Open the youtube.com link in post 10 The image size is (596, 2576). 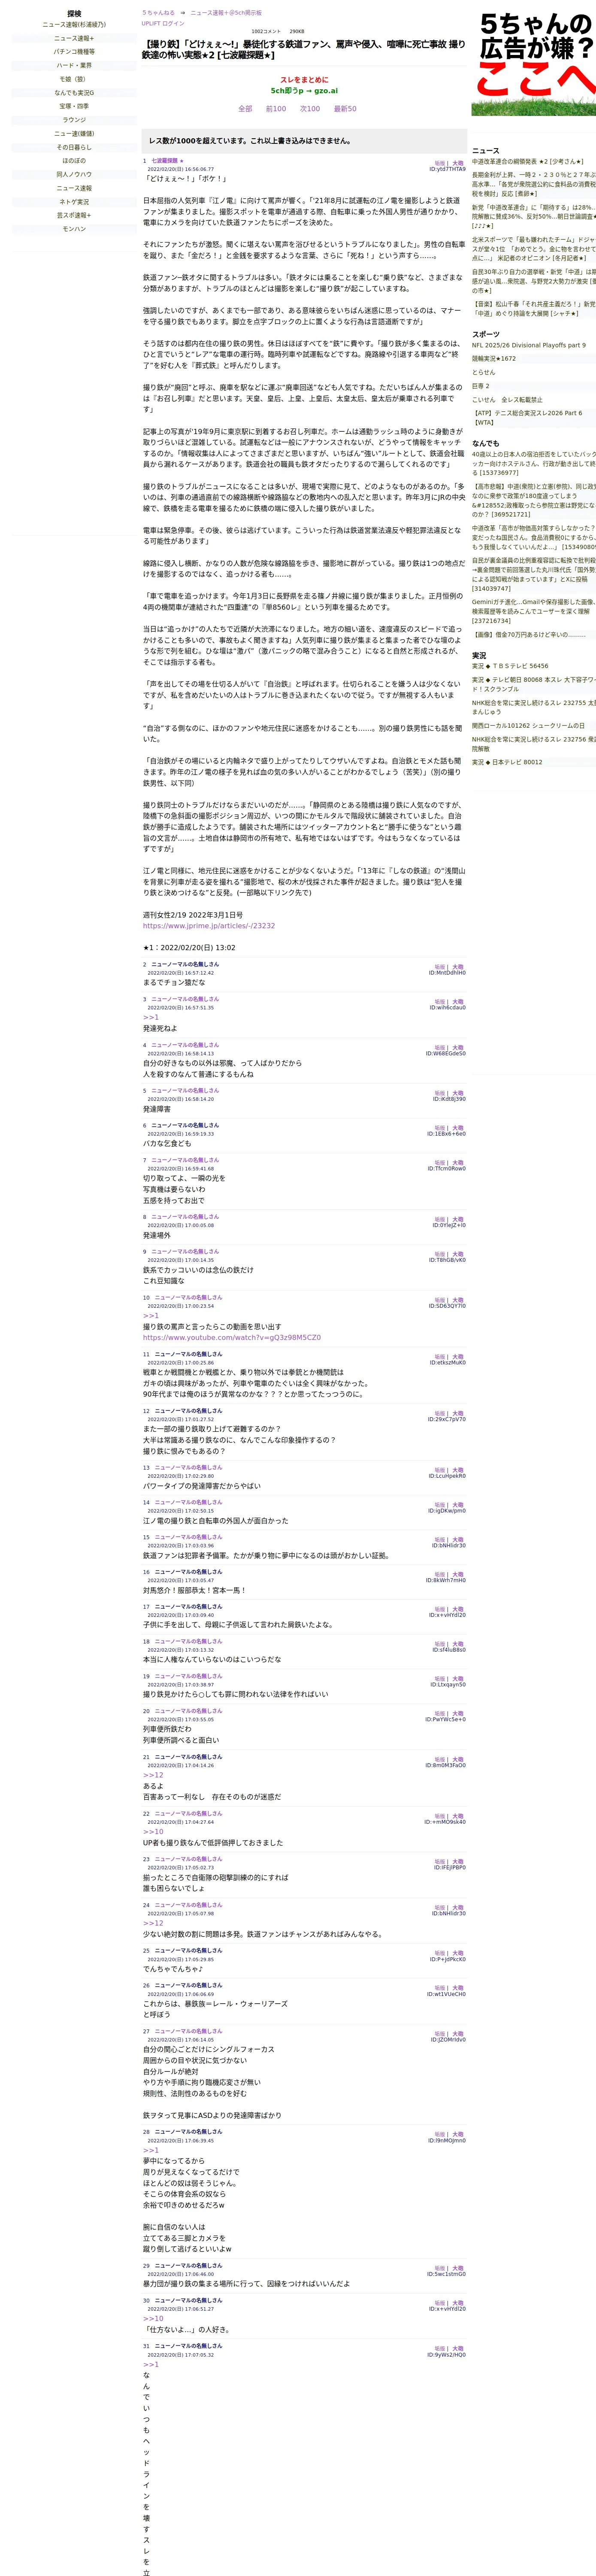pyautogui.click(x=232, y=1338)
